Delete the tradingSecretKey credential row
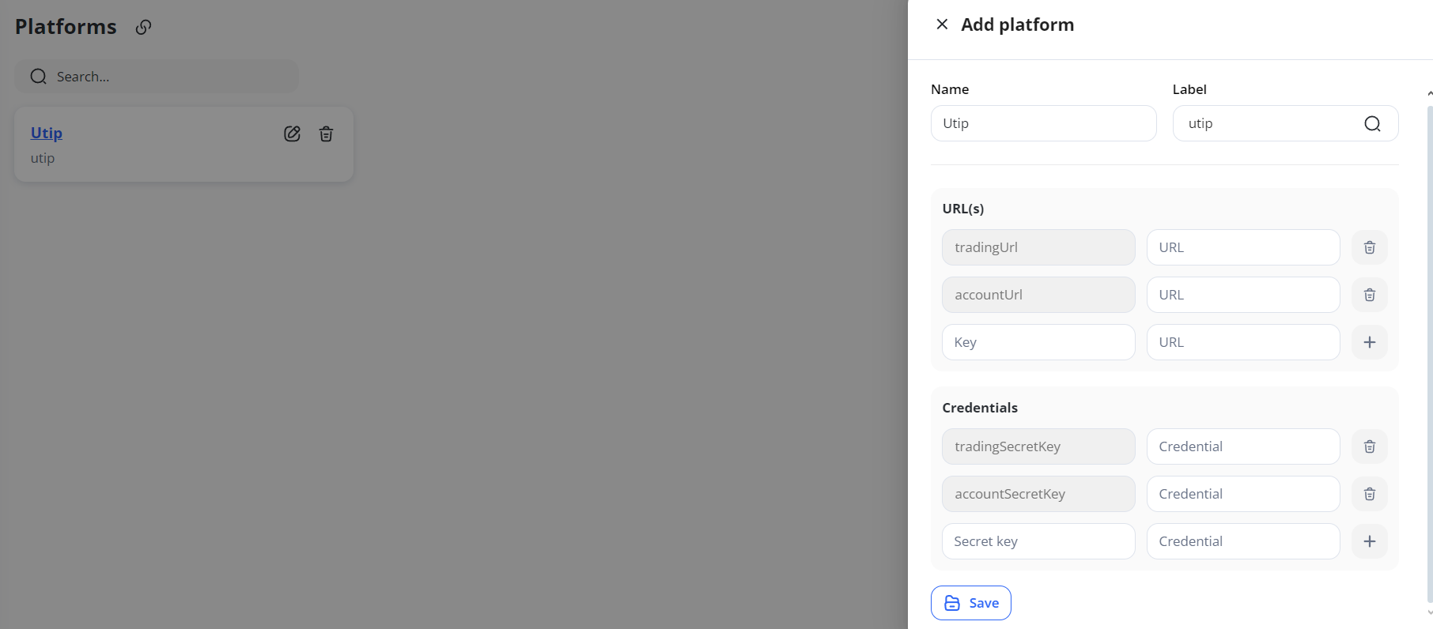 click(x=1370, y=446)
